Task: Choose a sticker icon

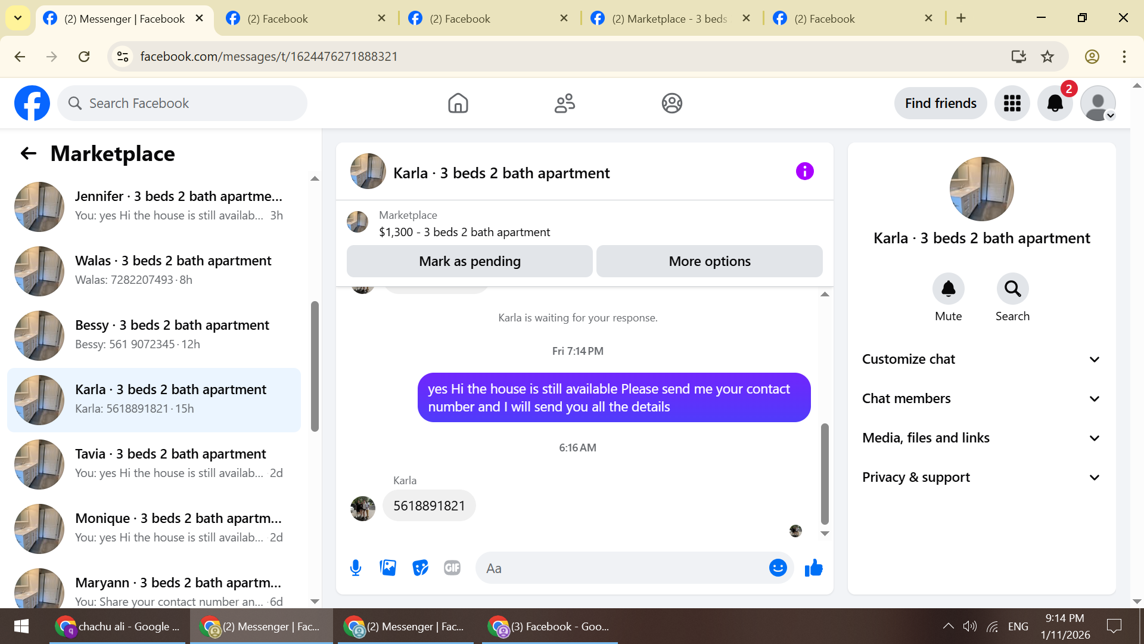Action: click(420, 568)
